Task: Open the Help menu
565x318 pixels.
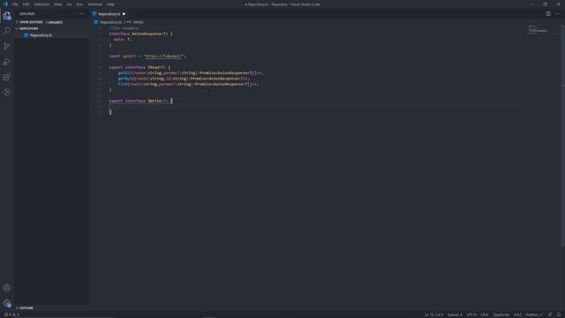Action: (110, 4)
